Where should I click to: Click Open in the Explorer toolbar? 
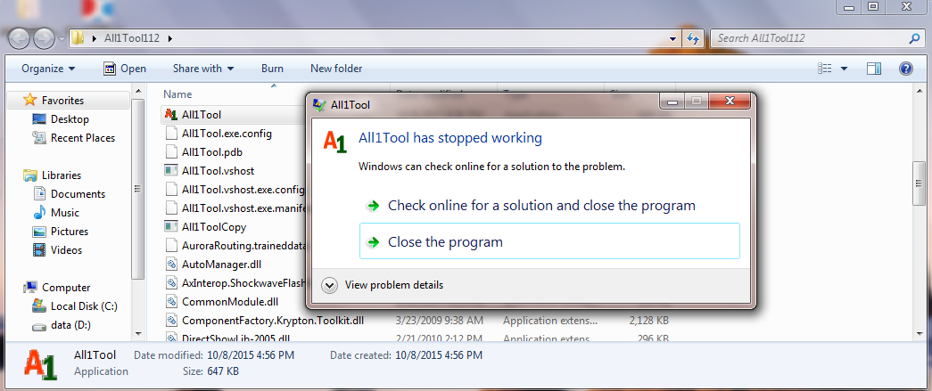(x=125, y=69)
